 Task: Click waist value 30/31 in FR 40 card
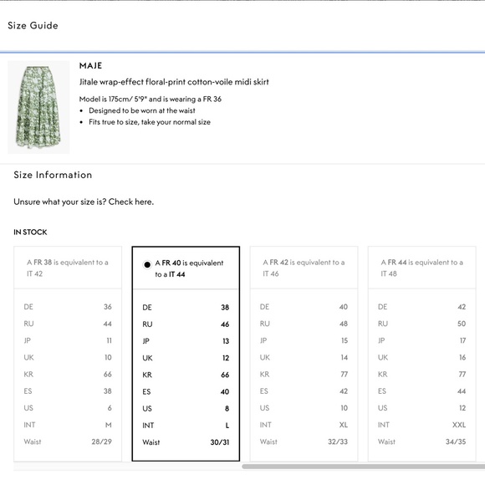point(220,442)
